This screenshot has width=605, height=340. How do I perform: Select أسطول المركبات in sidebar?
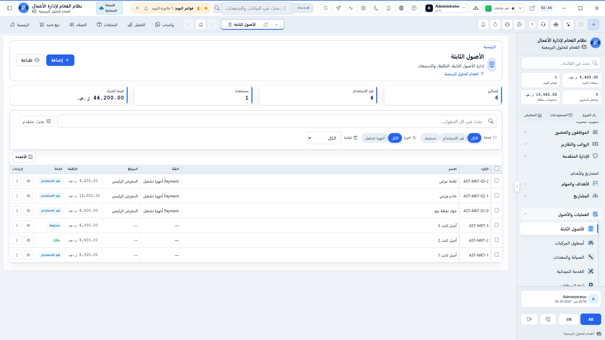point(558,243)
